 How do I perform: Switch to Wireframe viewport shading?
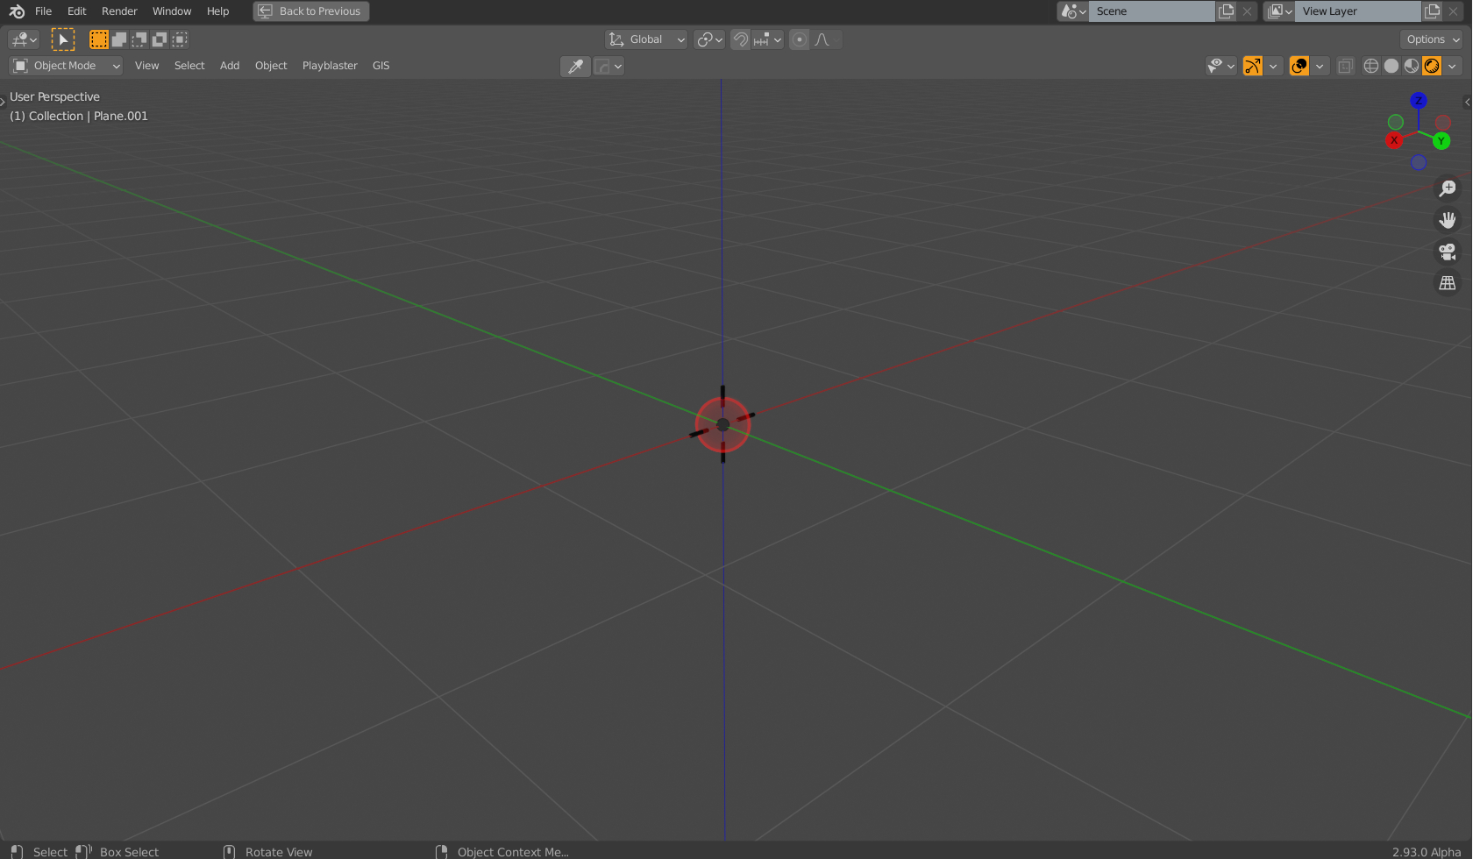coord(1371,66)
